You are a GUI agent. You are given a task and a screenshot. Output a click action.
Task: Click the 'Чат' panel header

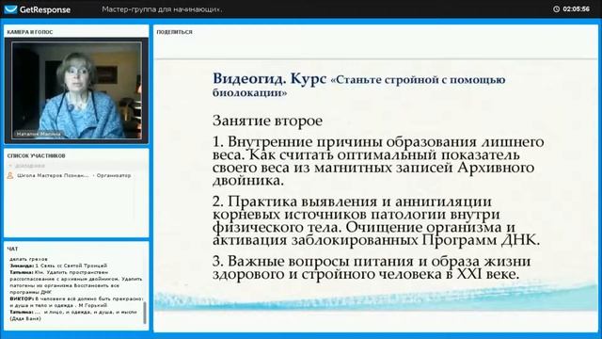point(12,249)
